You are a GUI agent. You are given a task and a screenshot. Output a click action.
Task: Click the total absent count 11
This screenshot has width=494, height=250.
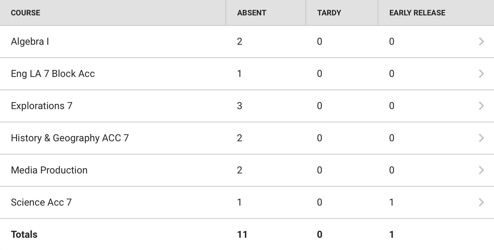tap(242, 235)
